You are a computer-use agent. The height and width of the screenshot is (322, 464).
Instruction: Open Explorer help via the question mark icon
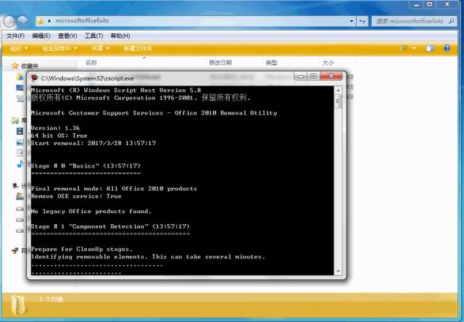coord(447,49)
